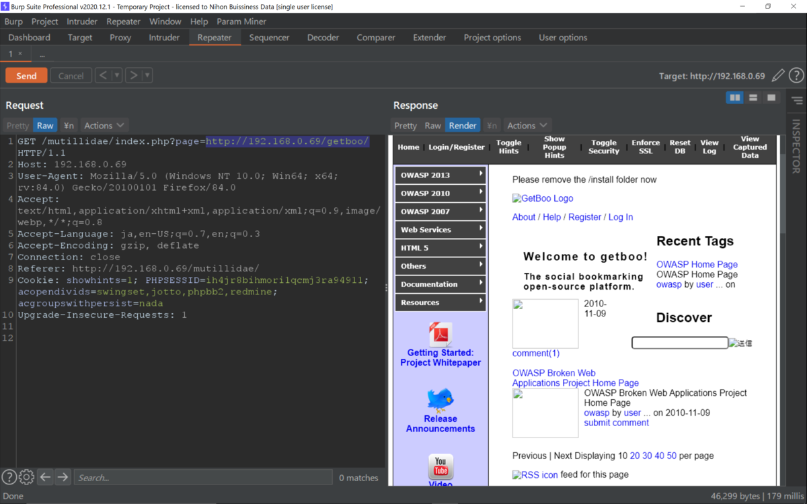Jump to previous search match arrow
The height and width of the screenshot is (504, 807).
[x=45, y=477]
